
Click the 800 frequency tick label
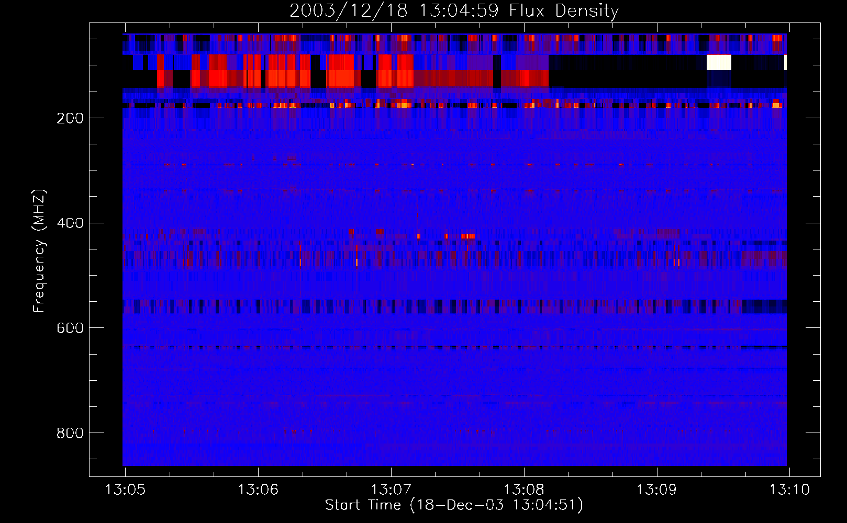pyautogui.click(x=70, y=433)
